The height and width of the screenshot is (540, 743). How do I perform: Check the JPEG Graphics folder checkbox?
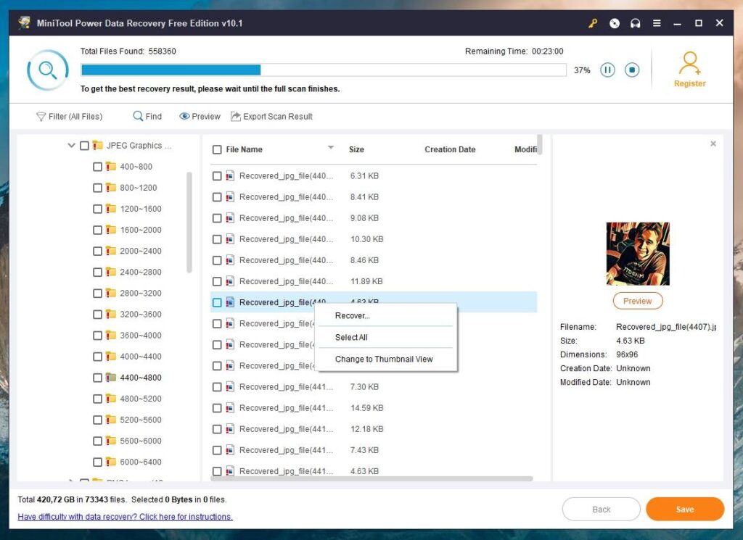click(x=84, y=146)
